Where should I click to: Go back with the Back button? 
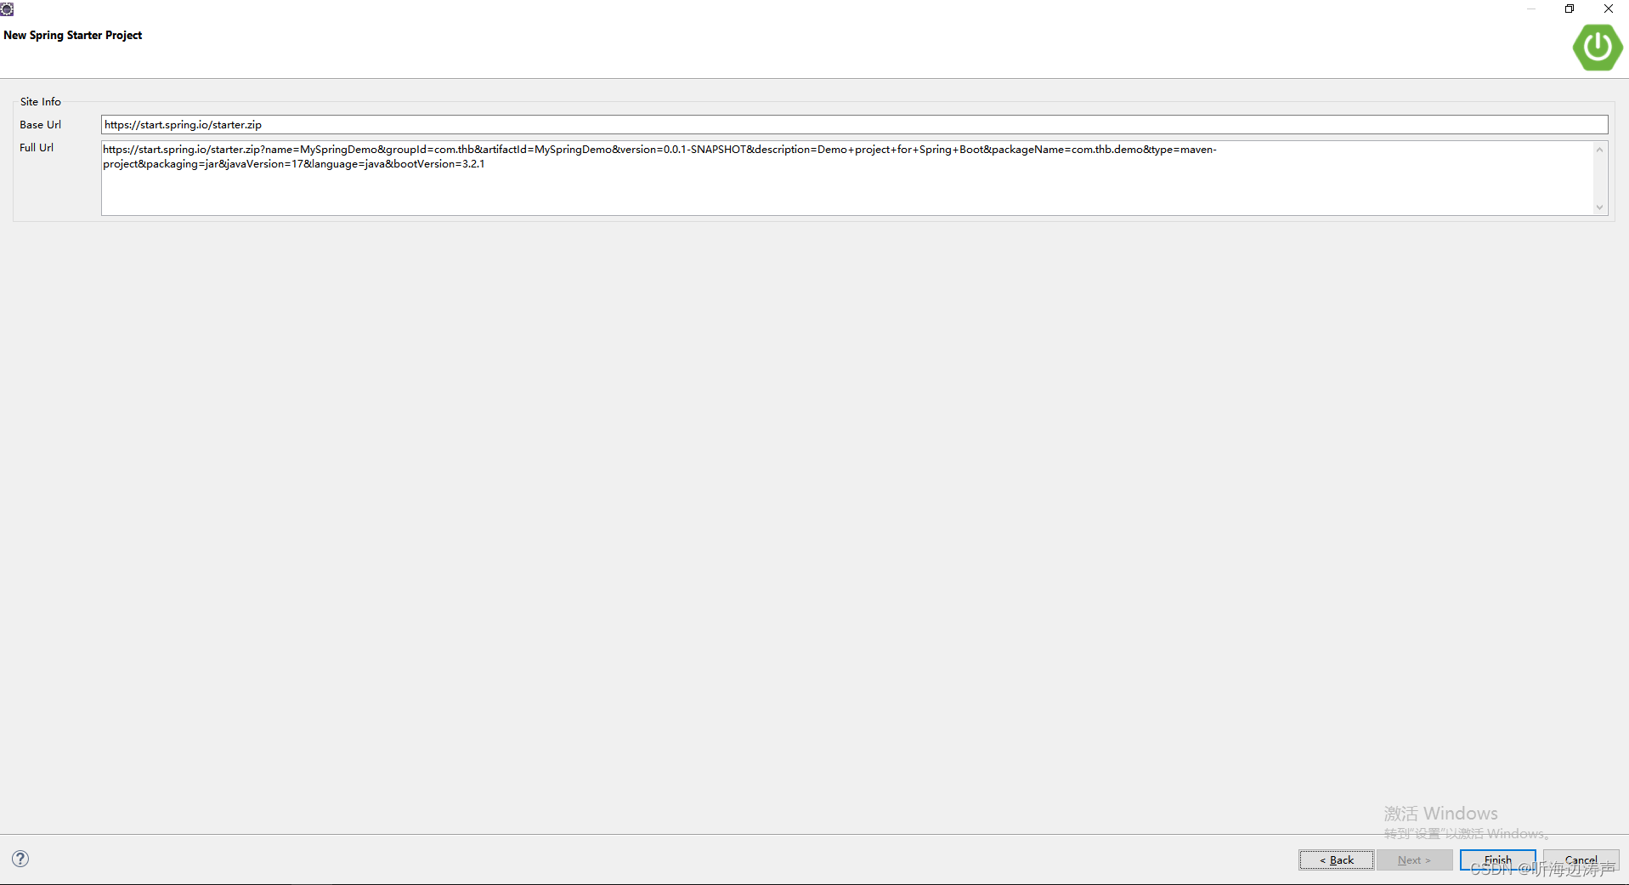1336,860
